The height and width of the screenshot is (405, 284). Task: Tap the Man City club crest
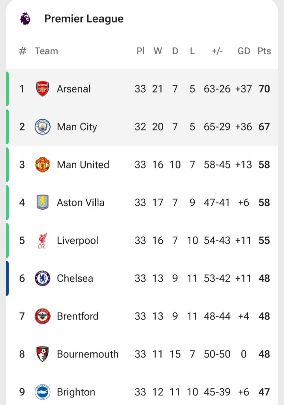coord(42,127)
